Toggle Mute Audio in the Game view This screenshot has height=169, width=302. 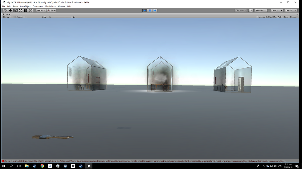coord(278,17)
